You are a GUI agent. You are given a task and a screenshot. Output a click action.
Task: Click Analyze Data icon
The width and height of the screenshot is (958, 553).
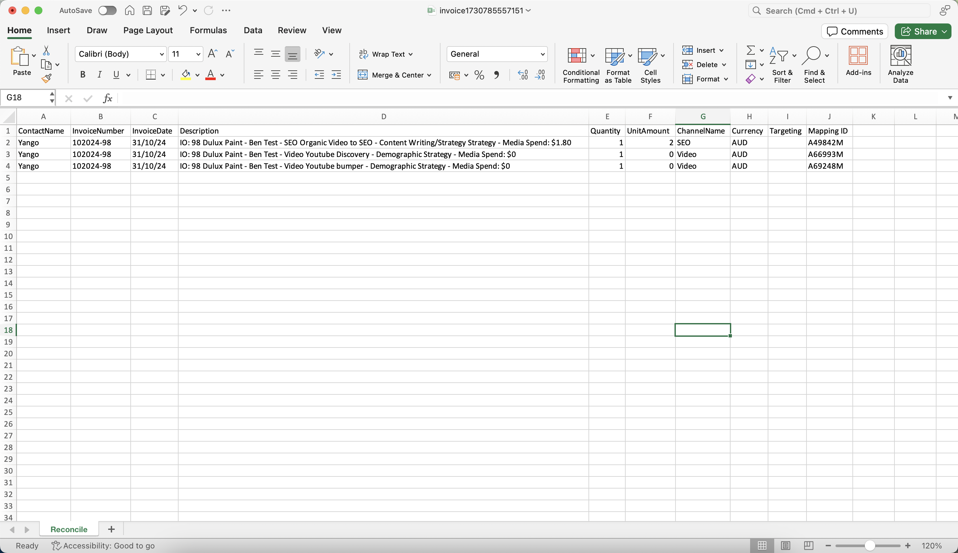pyautogui.click(x=900, y=64)
